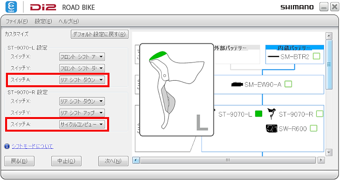Click the E-tube logo icon

pos(11,7)
